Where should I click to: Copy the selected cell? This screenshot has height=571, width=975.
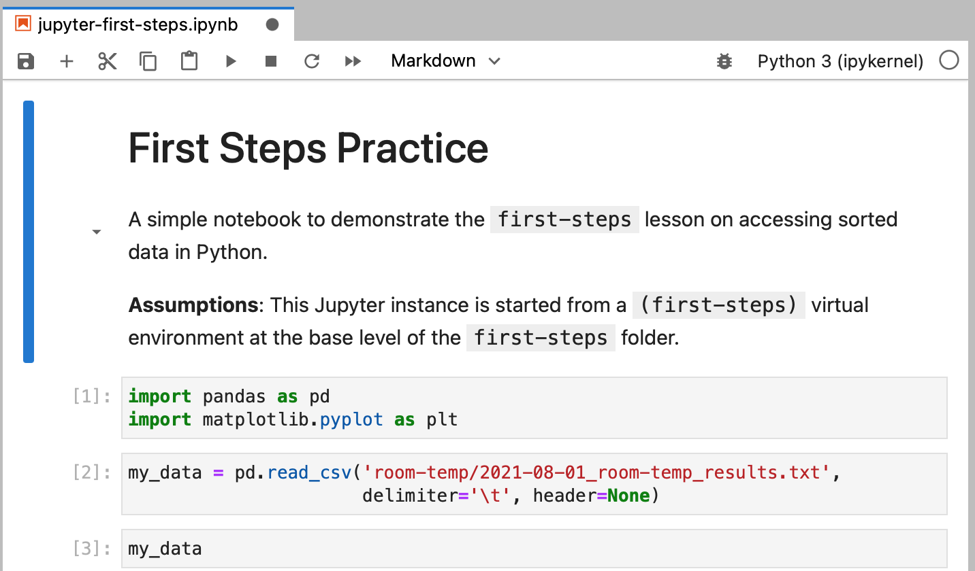[148, 61]
